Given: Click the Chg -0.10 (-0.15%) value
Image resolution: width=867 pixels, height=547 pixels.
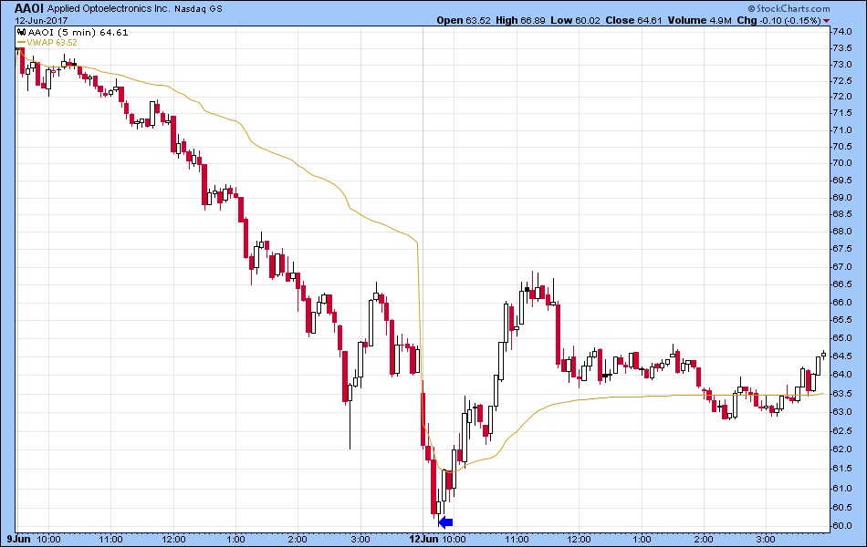Looking at the screenshot, I should click(x=779, y=20).
